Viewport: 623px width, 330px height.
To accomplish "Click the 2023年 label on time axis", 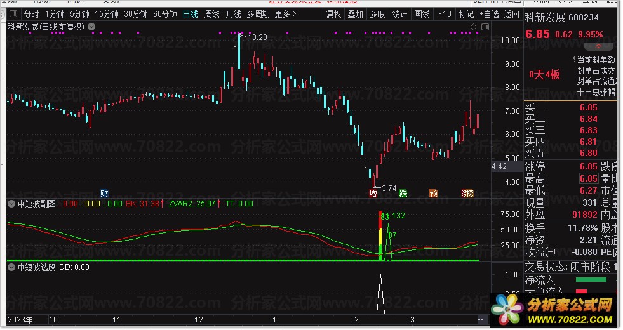I will tap(20, 320).
